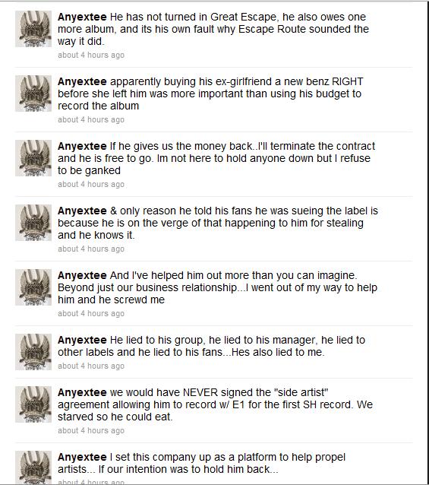Open timestamp link under 'starved so he could eat' tweet
The image size is (429, 485).
(x=91, y=430)
